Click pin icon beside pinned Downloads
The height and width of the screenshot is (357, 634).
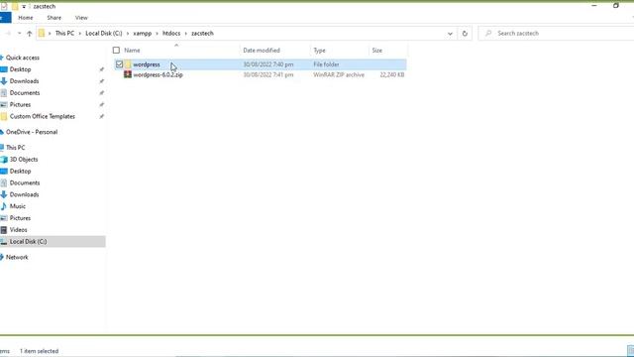(101, 81)
